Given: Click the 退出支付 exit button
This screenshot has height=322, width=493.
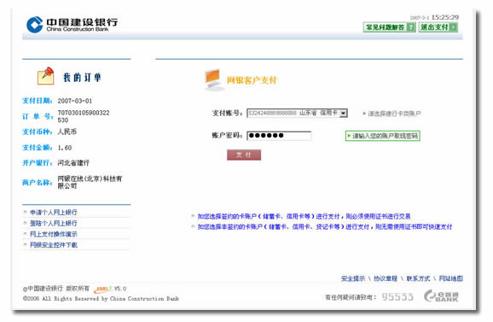Looking at the screenshot, I should (x=438, y=27).
